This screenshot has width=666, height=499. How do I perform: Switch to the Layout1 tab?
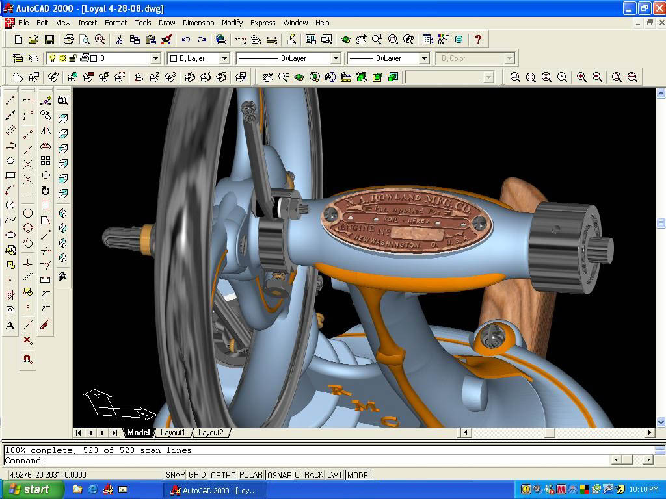click(173, 433)
